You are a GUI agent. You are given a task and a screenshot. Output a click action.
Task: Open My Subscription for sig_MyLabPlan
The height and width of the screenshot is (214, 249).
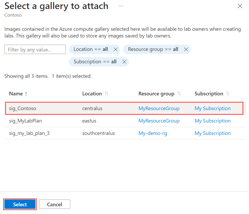tap(213, 121)
